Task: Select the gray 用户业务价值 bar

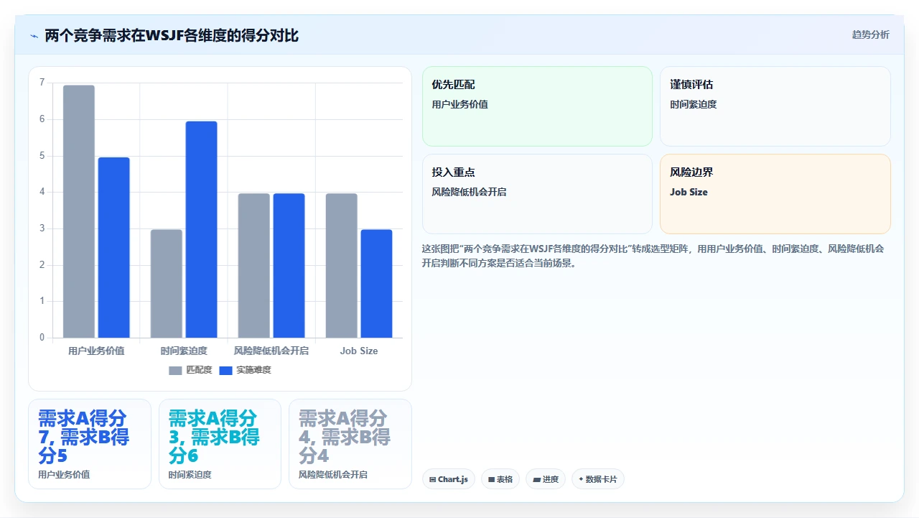Action: pos(79,211)
